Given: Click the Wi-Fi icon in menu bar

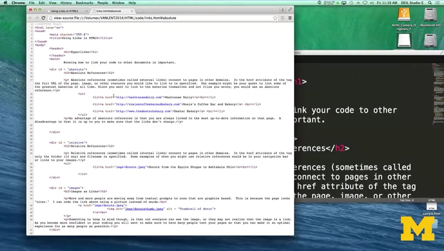Looking at the screenshot, I should pyautogui.click(x=365, y=3).
